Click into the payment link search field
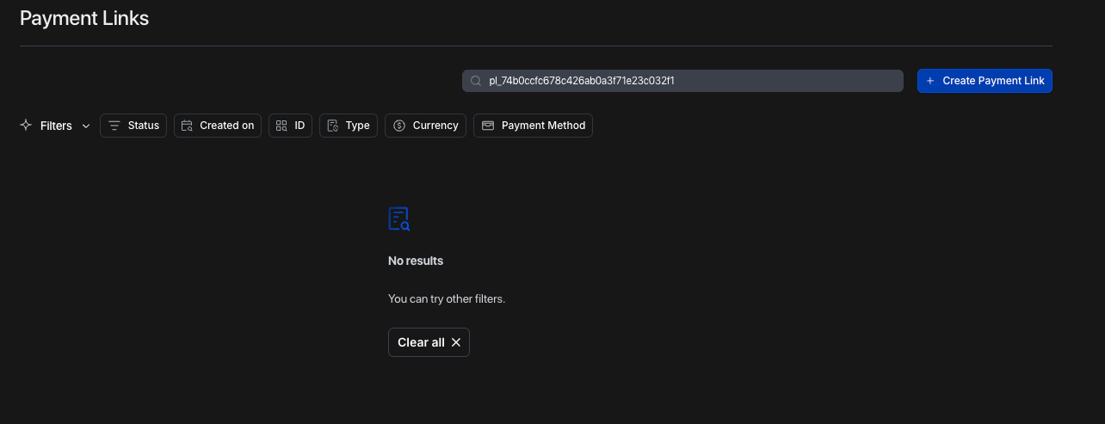The height and width of the screenshot is (424, 1105). pos(682,81)
